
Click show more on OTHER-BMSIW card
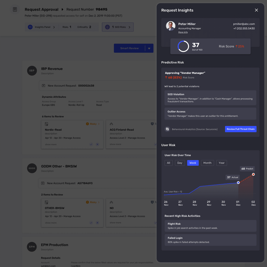(x=51, y=223)
